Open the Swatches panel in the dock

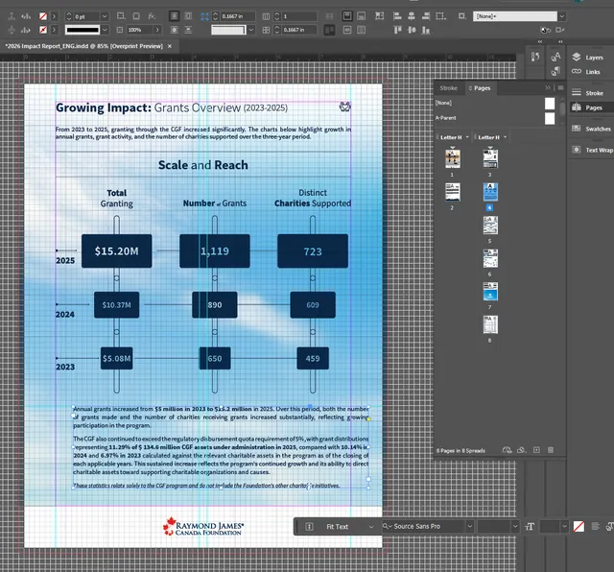[x=591, y=129]
